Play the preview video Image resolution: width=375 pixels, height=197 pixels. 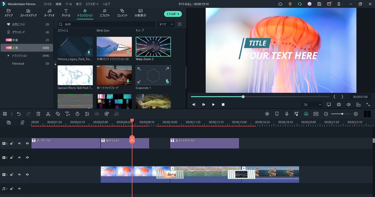coord(213,105)
